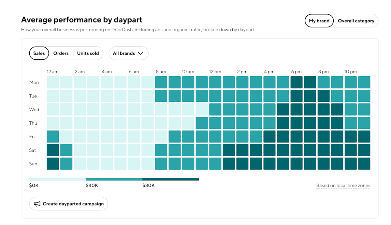Click the dark teal $80K legend segment

click(x=171, y=179)
